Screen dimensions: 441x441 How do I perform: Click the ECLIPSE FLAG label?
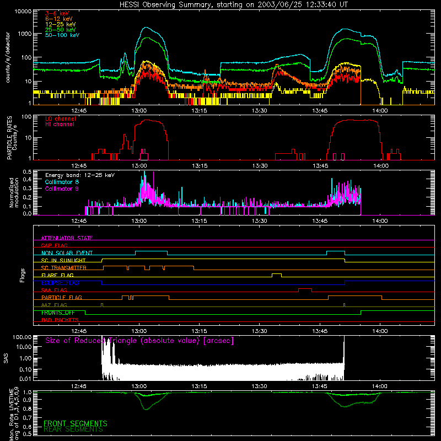coord(60,283)
